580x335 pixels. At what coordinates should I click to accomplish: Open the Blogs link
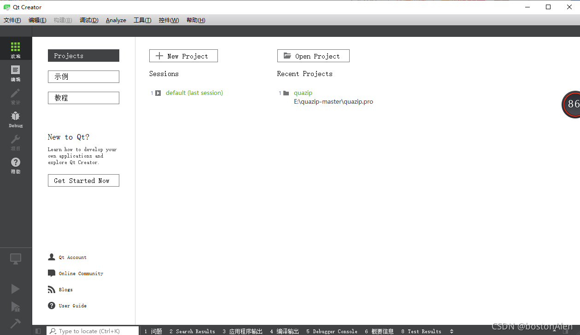pos(66,290)
